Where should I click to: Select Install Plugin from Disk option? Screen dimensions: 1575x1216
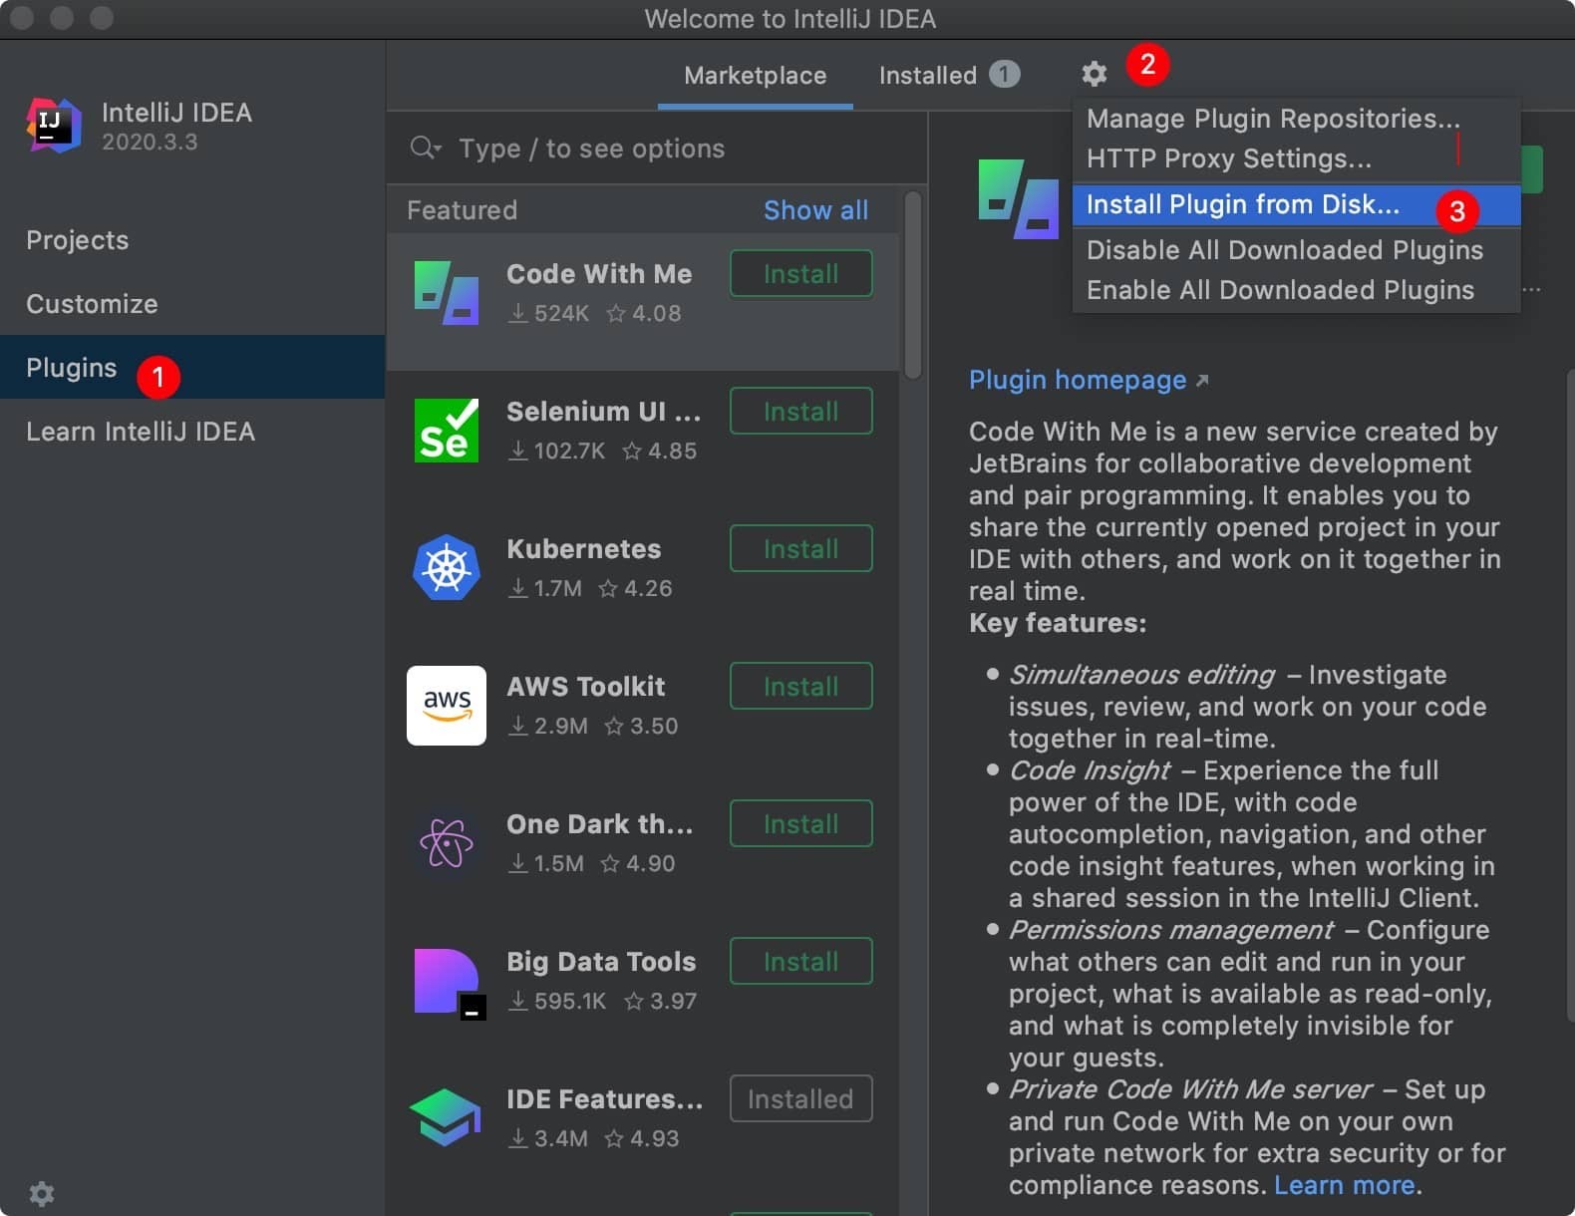(x=1242, y=205)
